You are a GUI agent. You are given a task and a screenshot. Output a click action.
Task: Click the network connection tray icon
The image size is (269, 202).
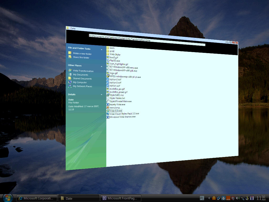tap(219, 198)
